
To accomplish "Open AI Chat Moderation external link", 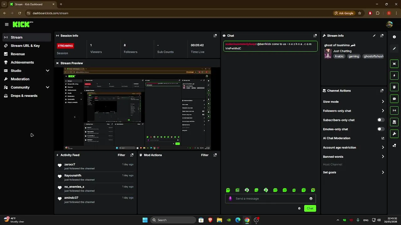I will point(383,138).
